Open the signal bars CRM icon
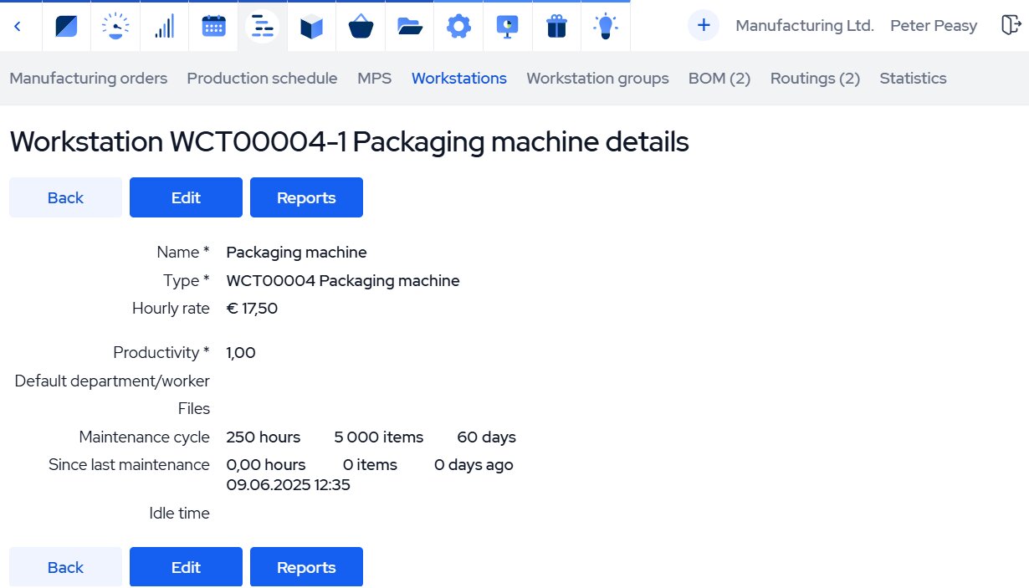Screen dimensions: 1029x588 click(164, 27)
